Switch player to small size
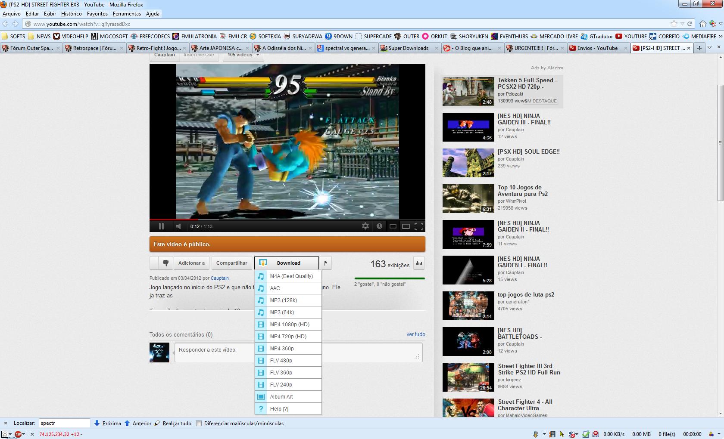 (x=393, y=226)
